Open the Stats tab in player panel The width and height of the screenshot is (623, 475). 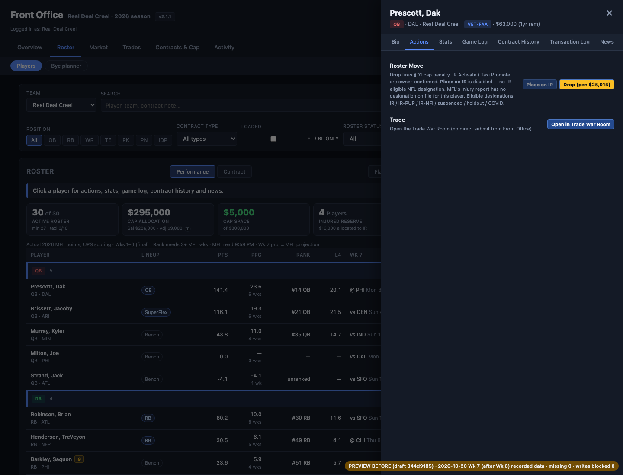click(446, 42)
